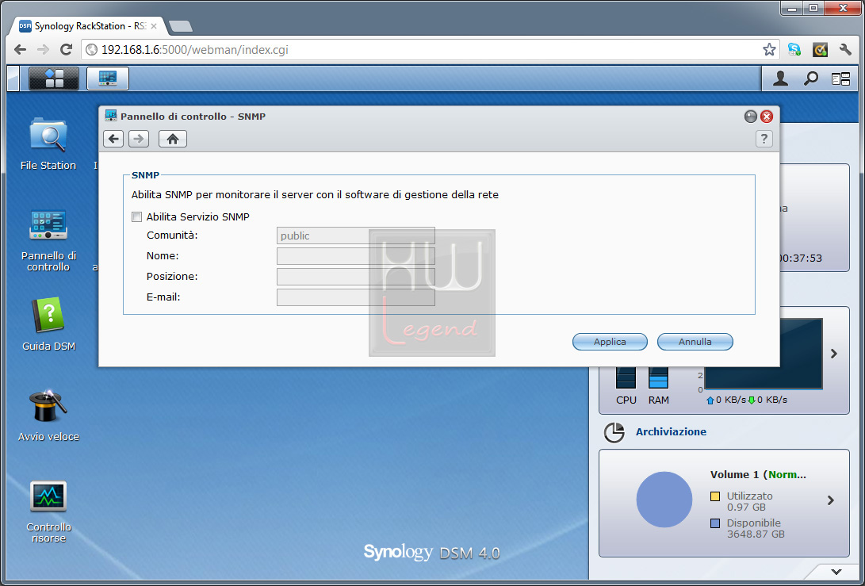
Task: Switch to the Control Panel taskbar item
Action: pos(108,79)
